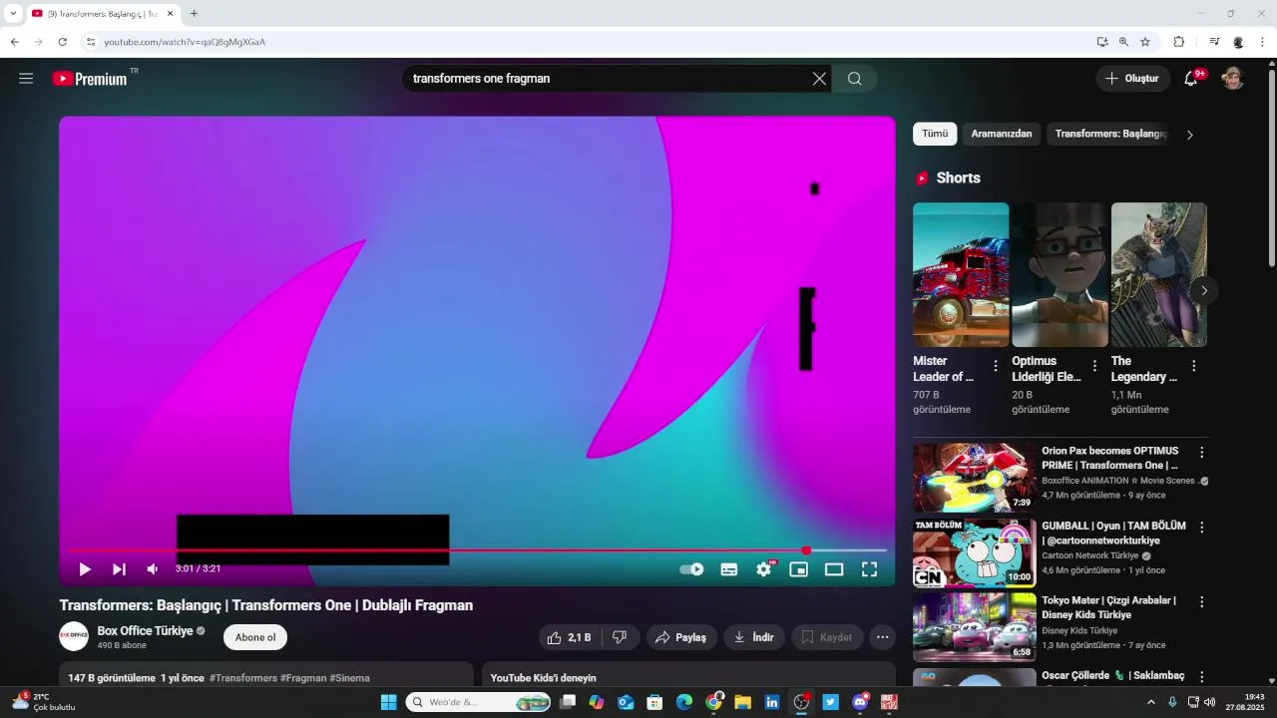Click the Oluştur create button
1277x718 pixels.
[x=1133, y=79]
